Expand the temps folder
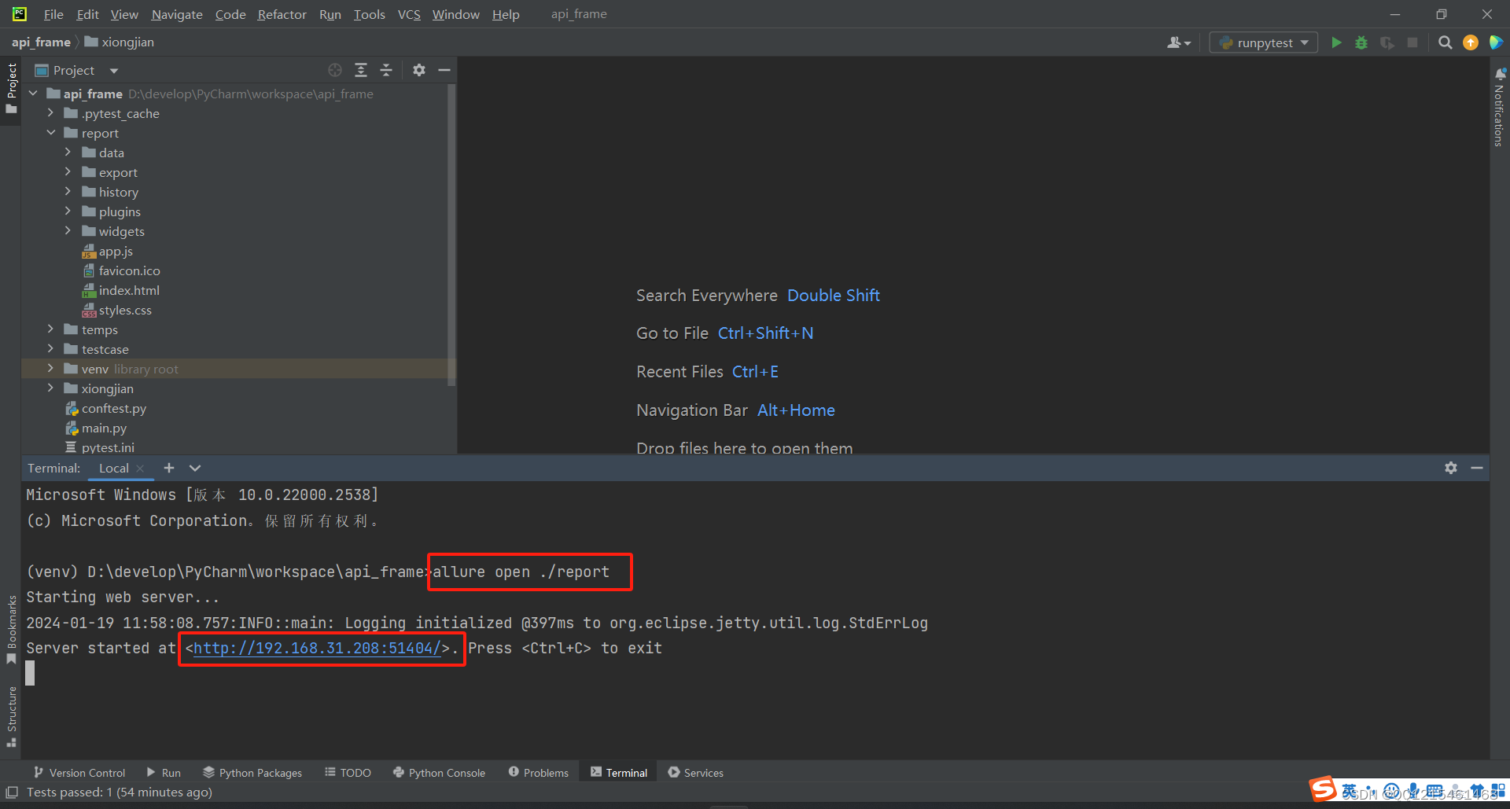The image size is (1510, 809). tap(50, 329)
